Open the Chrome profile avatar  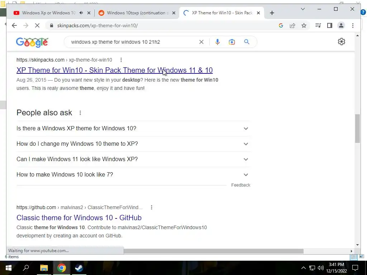click(x=341, y=25)
